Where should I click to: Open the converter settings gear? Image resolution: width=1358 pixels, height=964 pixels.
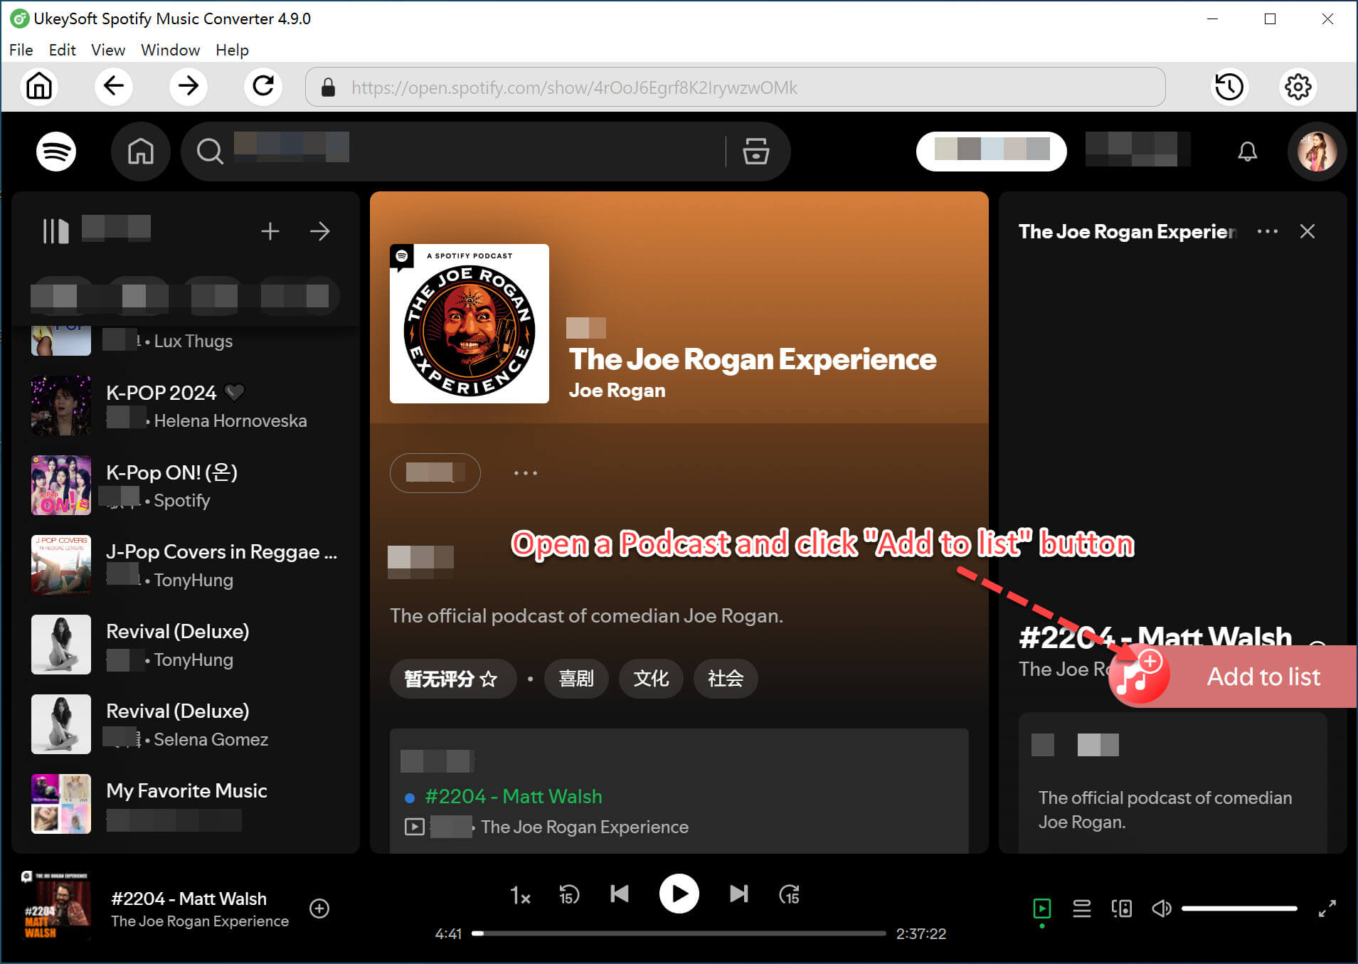coord(1298,87)
